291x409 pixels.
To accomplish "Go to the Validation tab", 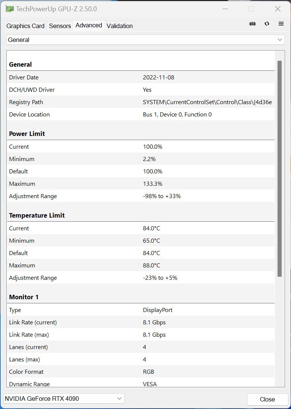I will coord(120,26).
